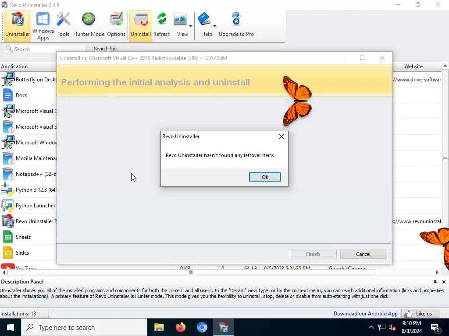This screenshot has width=449, height=336.
Task: Open the notification center icon
Action: point(435,328)
